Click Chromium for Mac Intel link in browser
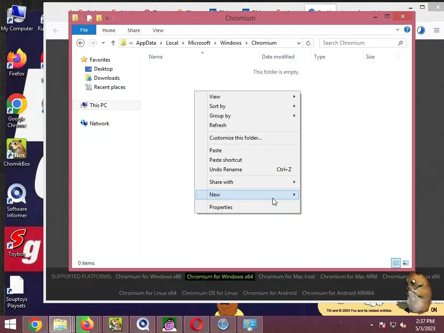 [287, 277]
